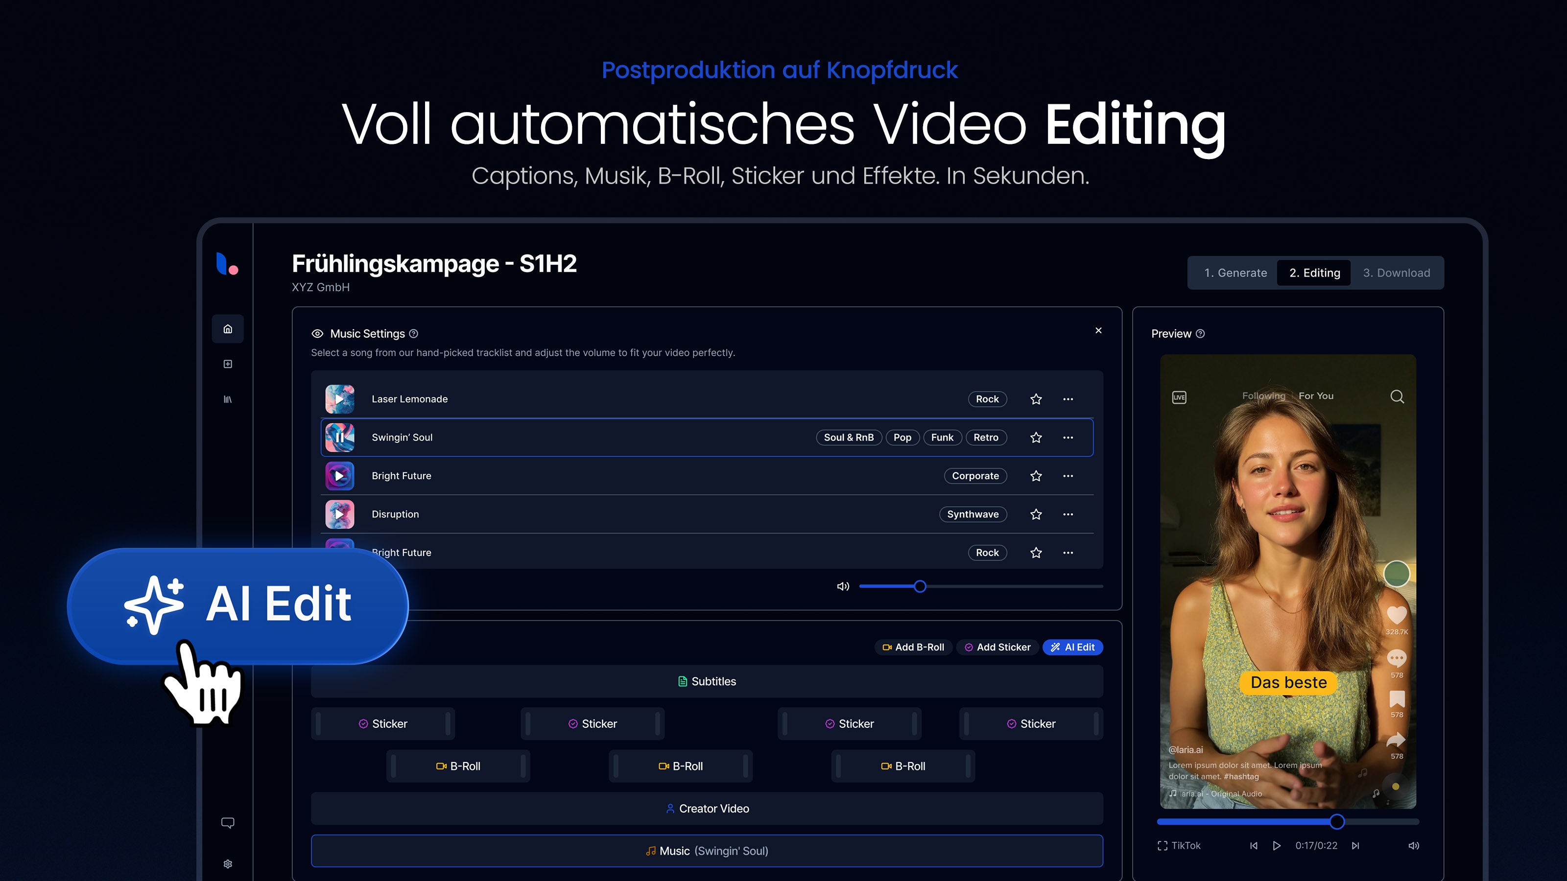Open more options for Swingin' Soul
Image resolution: width=1567 pixels, height=881 pixels.
(1069, 437)
